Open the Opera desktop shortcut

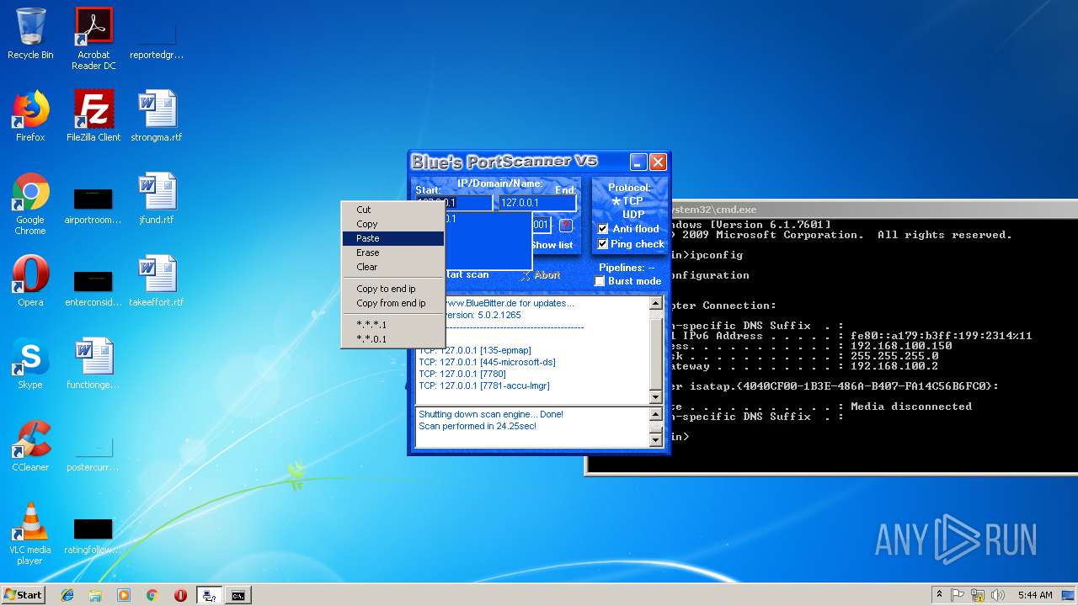tap(30, 281)
